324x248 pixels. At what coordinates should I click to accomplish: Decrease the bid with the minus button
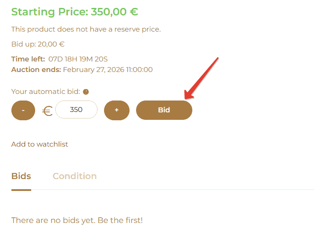coord(23,110)
